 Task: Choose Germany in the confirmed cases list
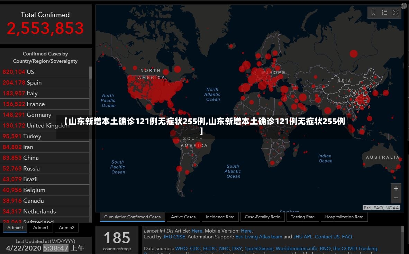[x=45, y=114]
